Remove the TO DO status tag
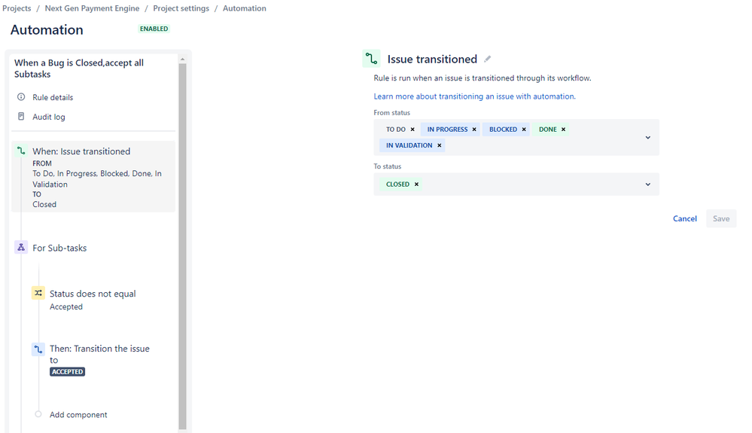752x433 pixels. point(413,130)
